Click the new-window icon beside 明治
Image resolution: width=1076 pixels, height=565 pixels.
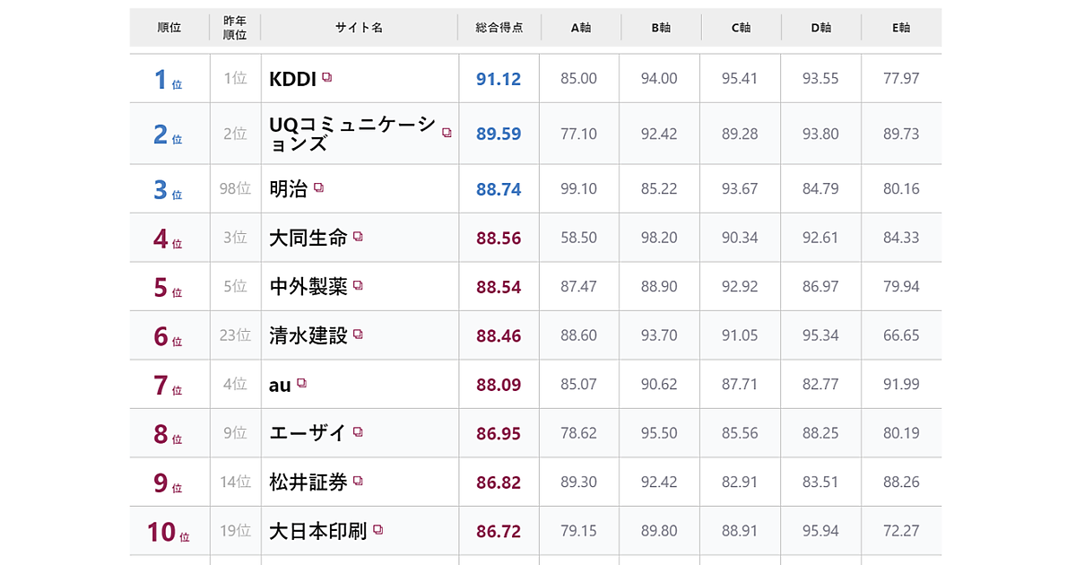tap(318, 188)
